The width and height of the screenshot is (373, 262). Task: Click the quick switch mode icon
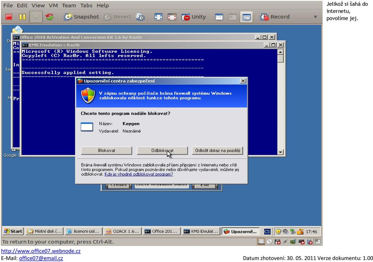tap(172, 17)
